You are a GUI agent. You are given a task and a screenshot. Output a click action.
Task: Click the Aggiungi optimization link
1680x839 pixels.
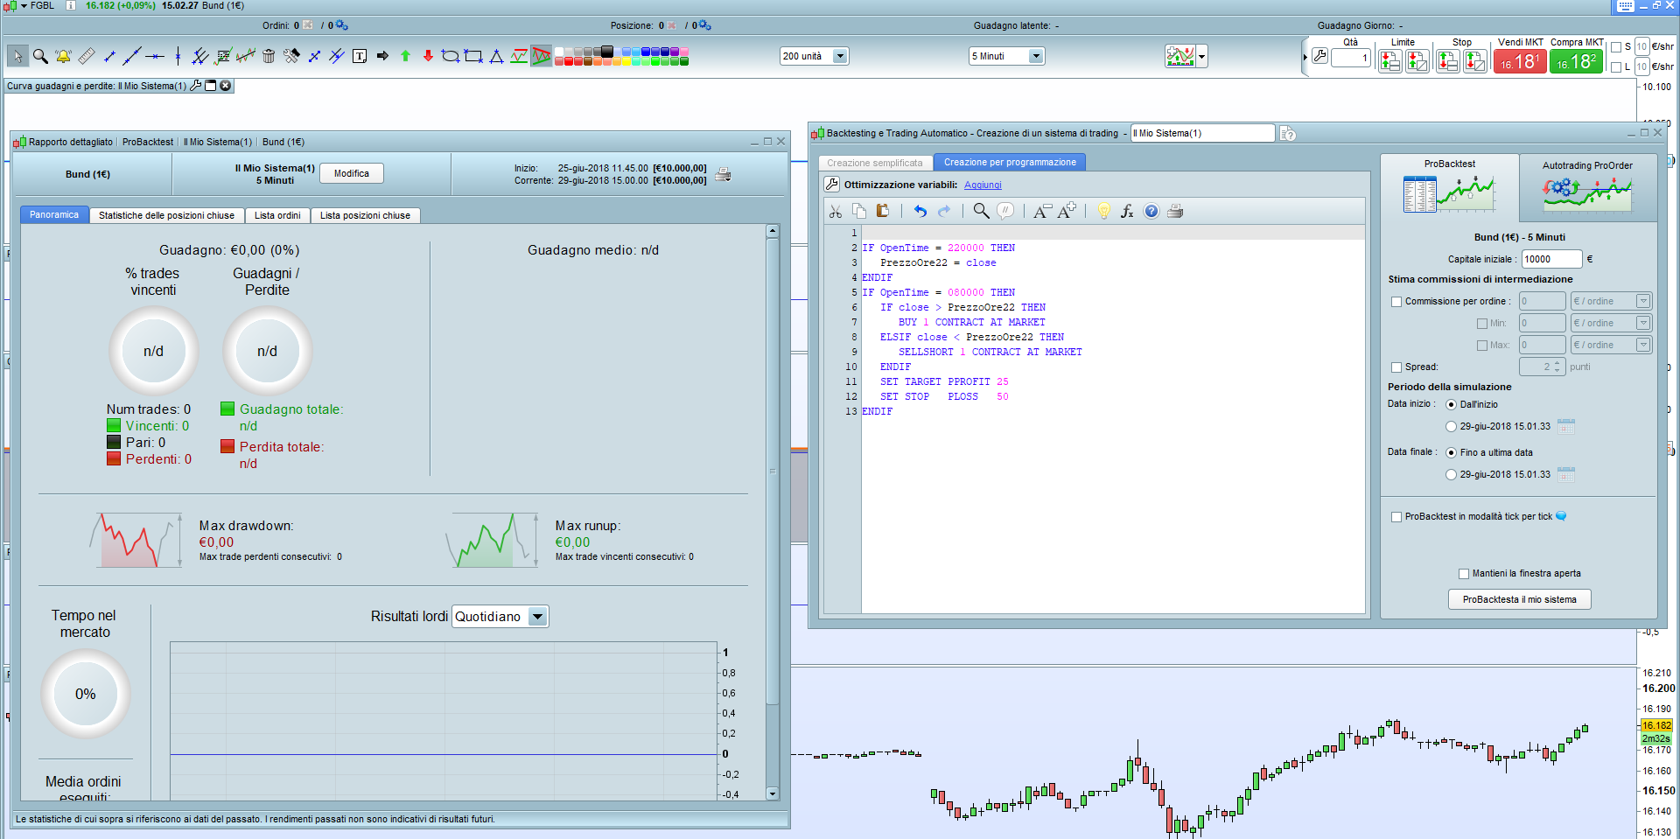pyautogui.click(x=983, y=185)
